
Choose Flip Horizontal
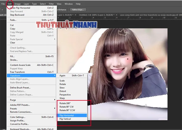point(72,115)
